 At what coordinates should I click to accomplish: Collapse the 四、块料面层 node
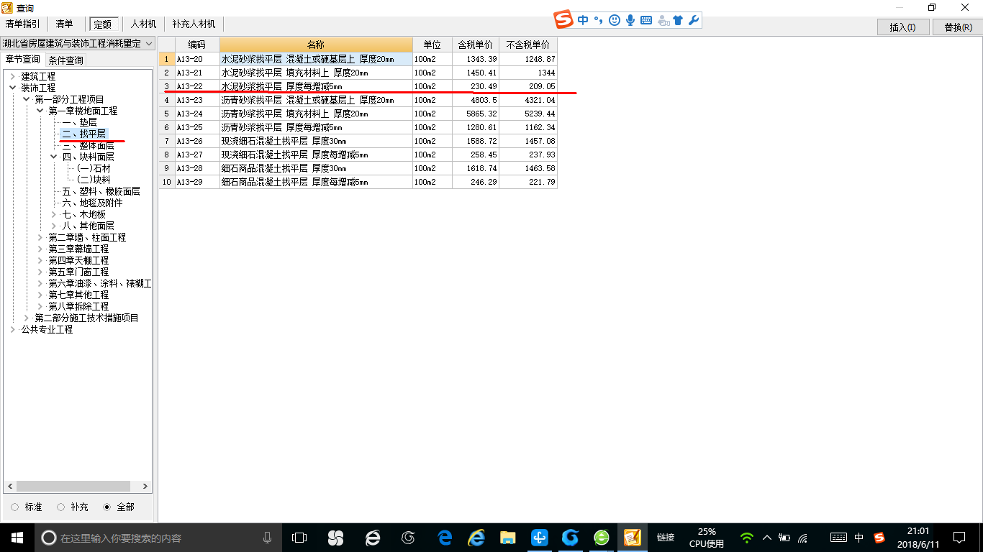tap(54, 157)
